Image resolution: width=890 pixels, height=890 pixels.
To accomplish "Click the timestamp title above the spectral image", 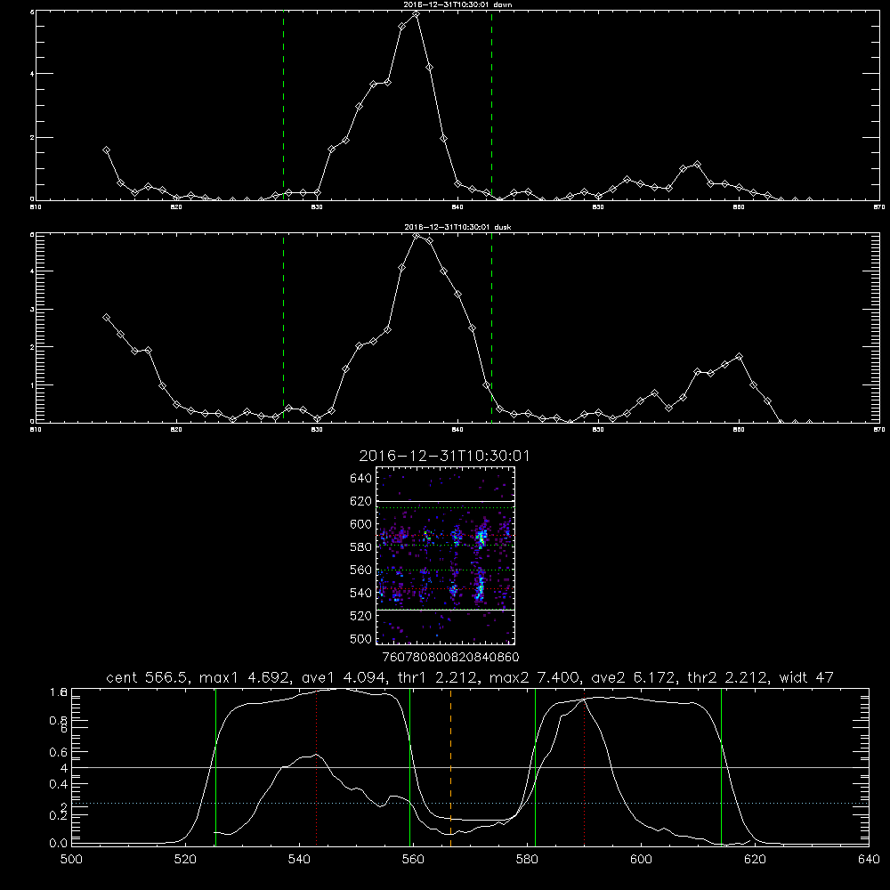I will (444, 456).
